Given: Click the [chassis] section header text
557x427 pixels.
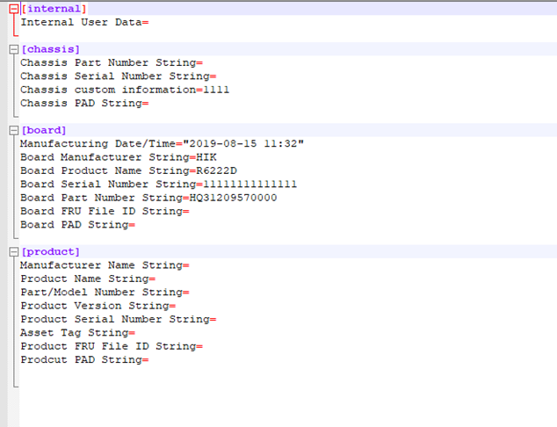Looking at the screenshot, I should (x=50, y=49).
